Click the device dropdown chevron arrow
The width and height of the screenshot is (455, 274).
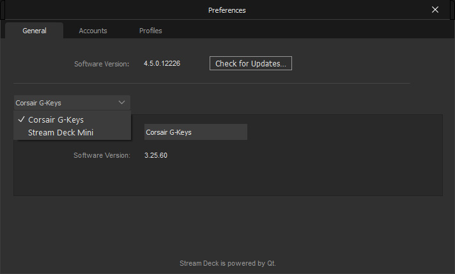tap(121, 102)
